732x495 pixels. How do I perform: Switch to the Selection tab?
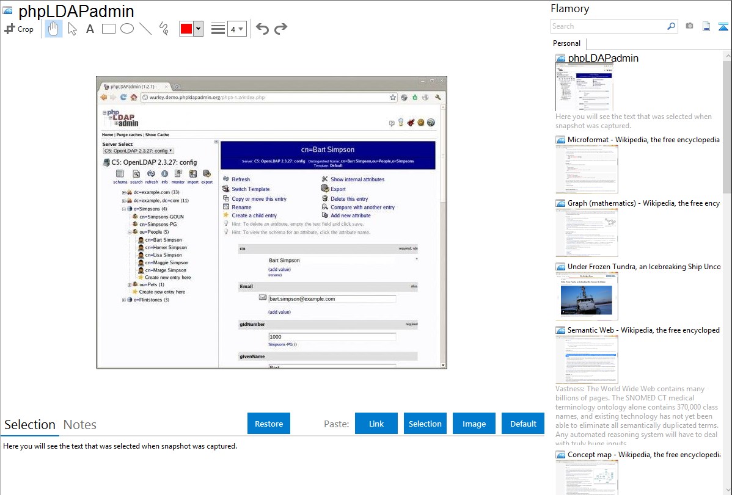(30, 425)
